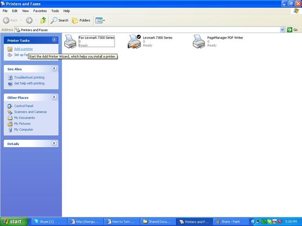The height and width of the screenshot is (226, 302).
Task: Open the Views button dropdown arrow
Action: point(104,21)
